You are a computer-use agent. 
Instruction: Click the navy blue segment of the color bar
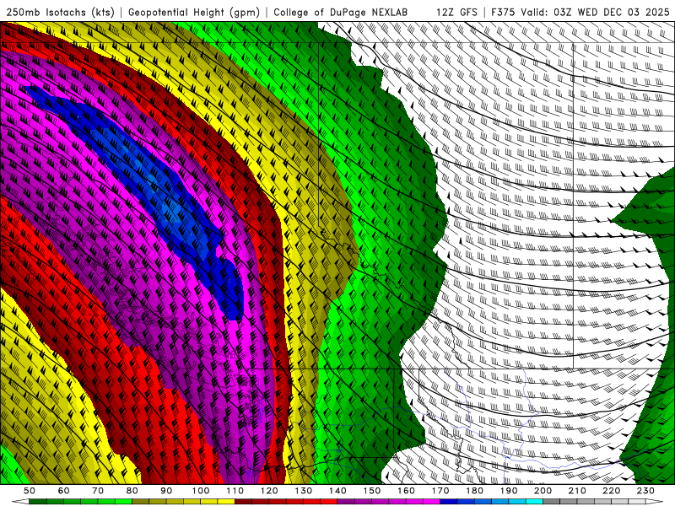click(x=449, y=501)
